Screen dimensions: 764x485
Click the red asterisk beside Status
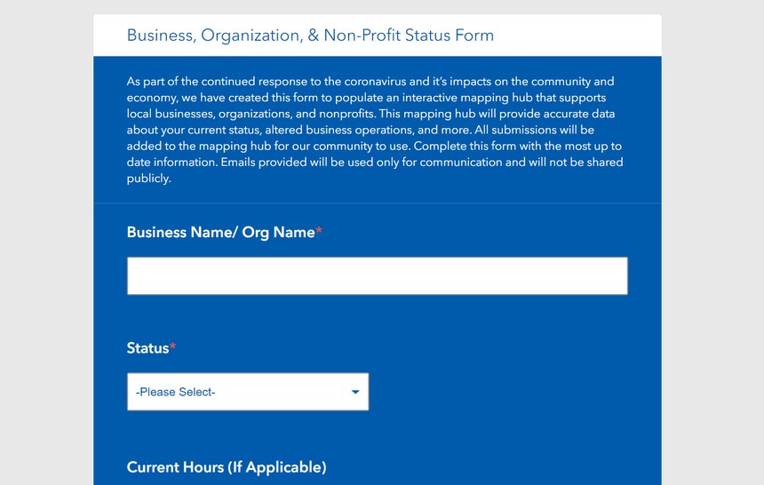click(x=173, y=348)
